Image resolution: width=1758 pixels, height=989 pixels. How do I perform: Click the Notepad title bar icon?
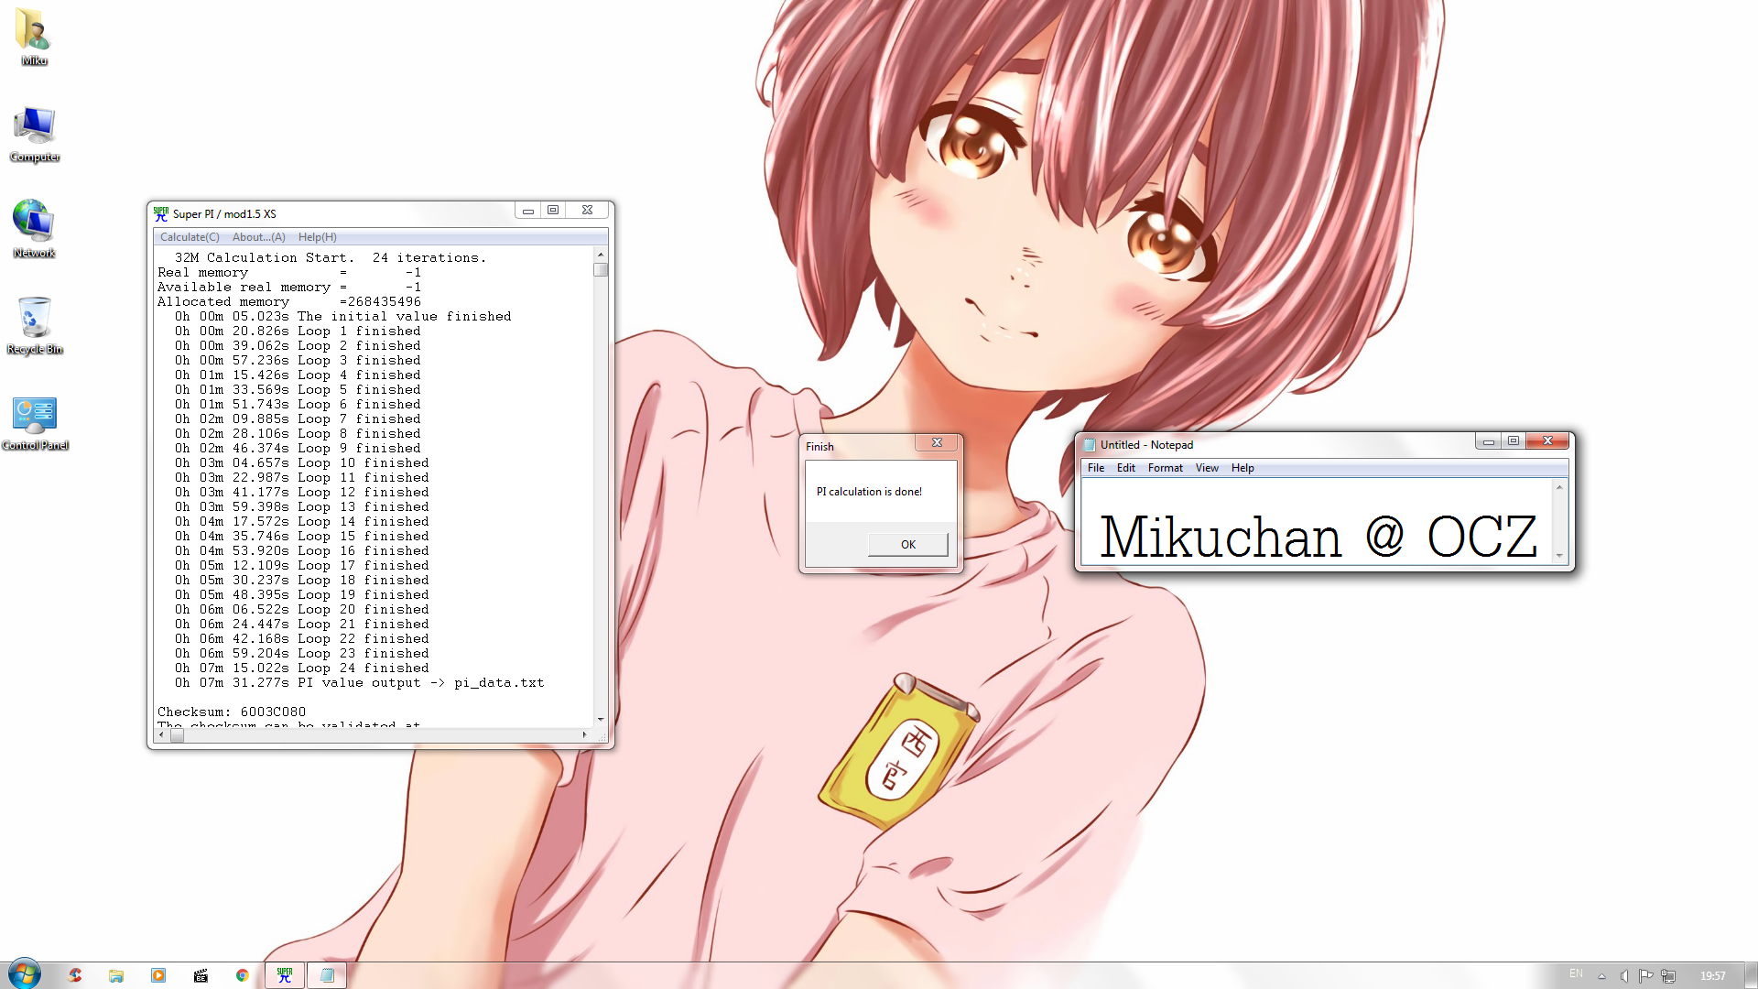(x=1090, y=444)
